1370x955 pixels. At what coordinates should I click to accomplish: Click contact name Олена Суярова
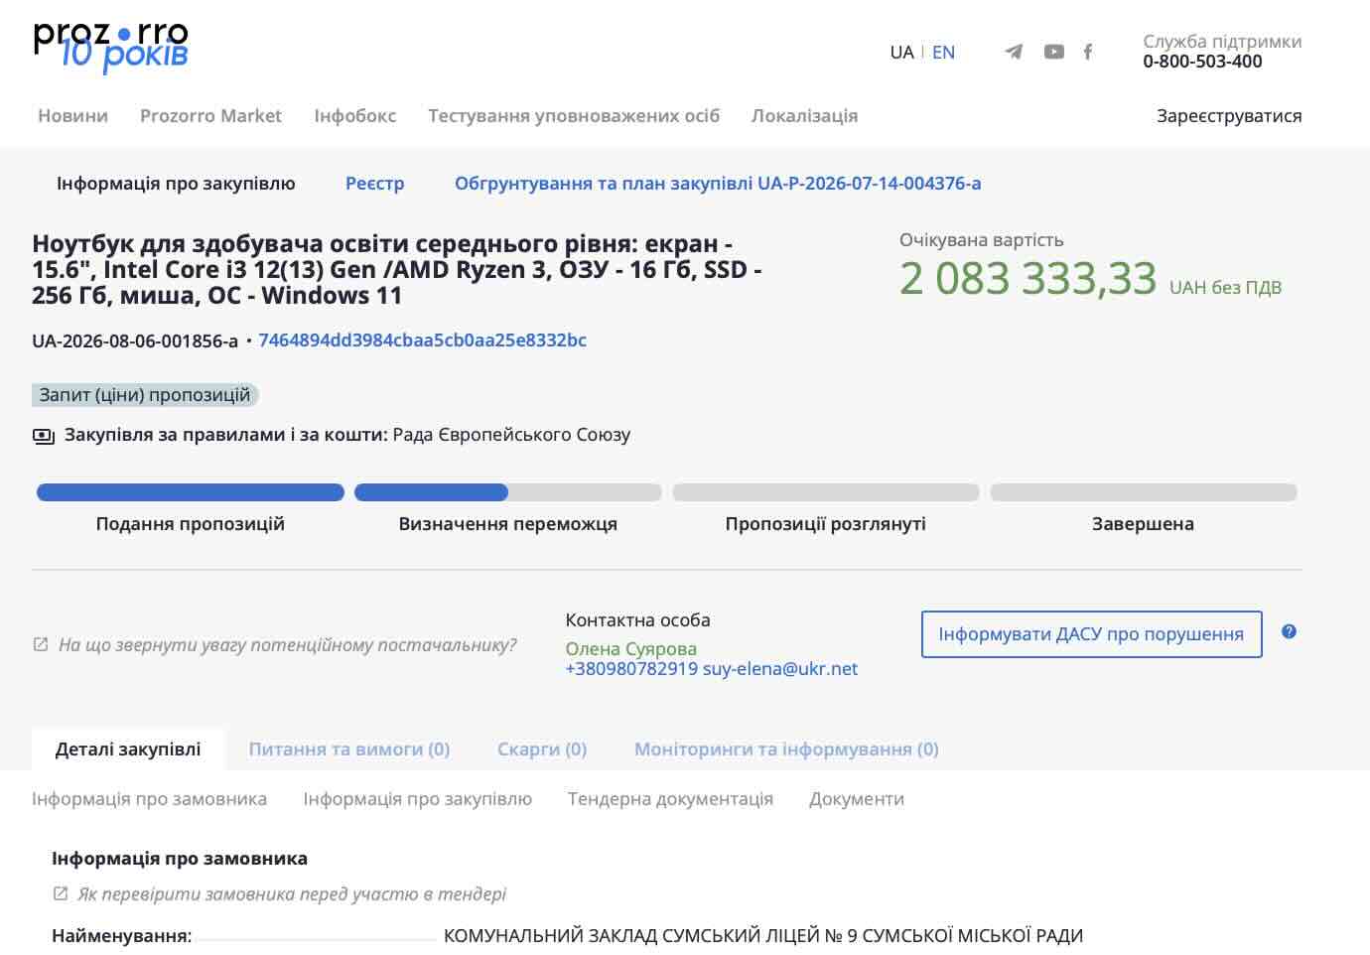click(x=631, y=648)
